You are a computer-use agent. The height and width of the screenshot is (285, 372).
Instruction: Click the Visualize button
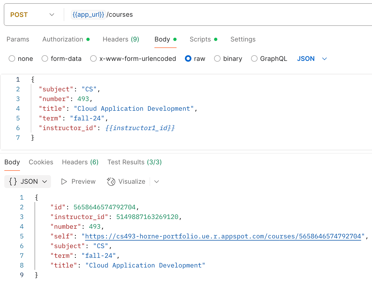point(126,182)
